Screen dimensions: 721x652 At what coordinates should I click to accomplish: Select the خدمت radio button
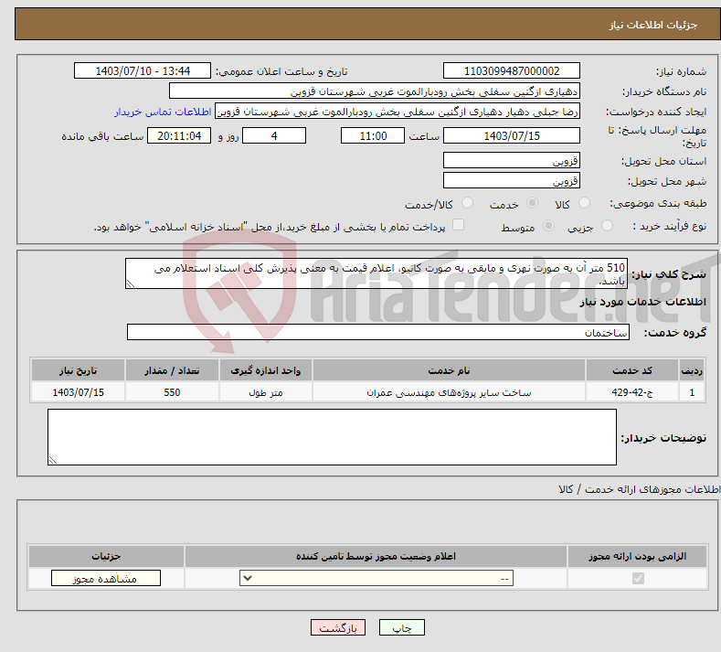point(532,202)
